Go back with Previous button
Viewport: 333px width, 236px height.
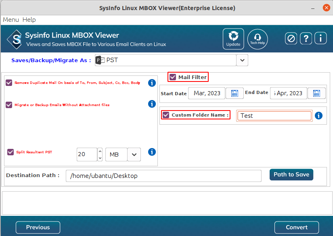point(38,227)
